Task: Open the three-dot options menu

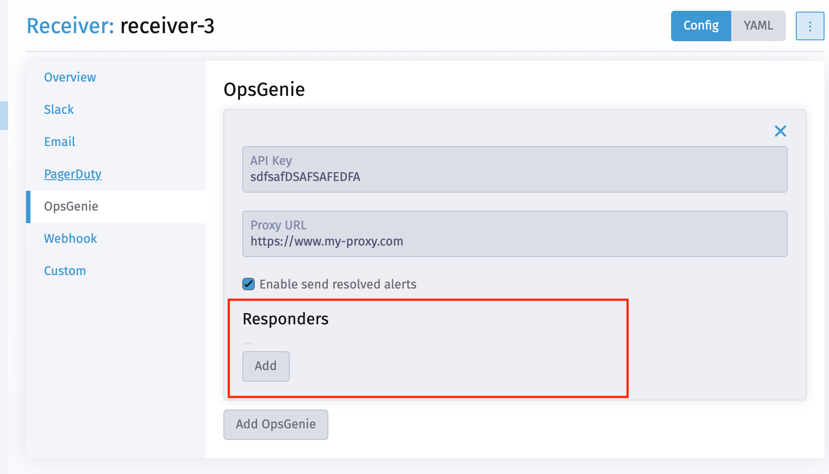Action: tap(810, 26)
